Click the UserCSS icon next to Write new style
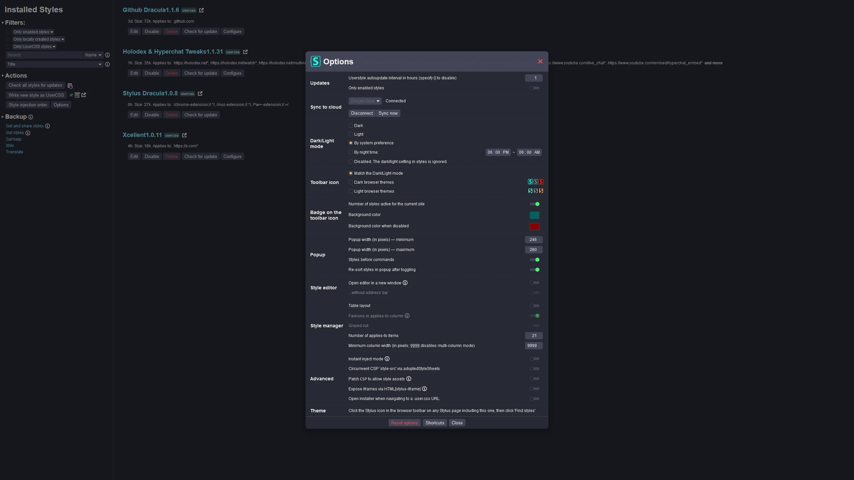 click(x=77, y=95)
